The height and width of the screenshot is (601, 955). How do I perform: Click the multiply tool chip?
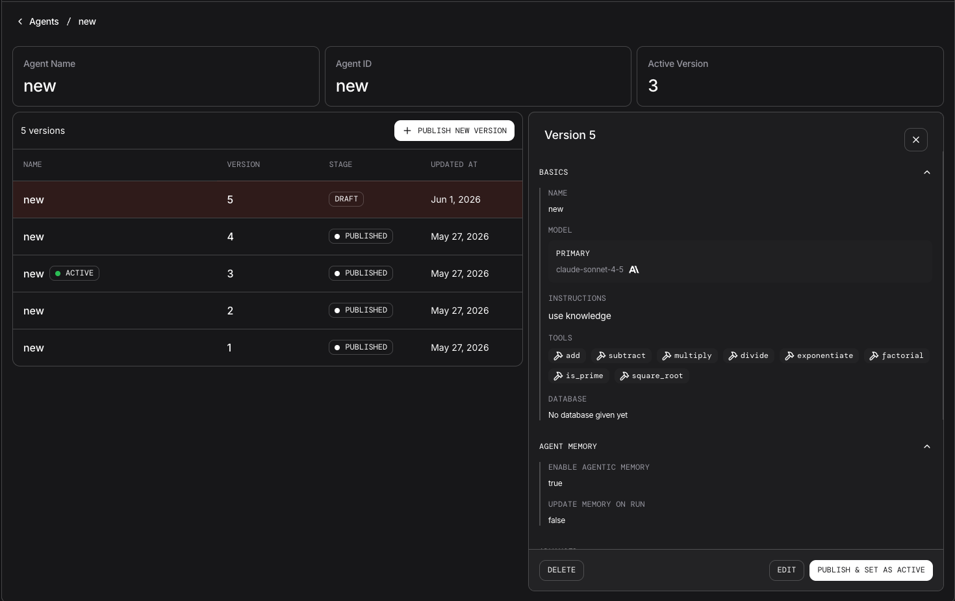point(687,355)
